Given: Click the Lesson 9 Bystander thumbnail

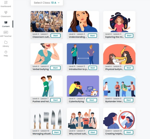Looking at the screenshot, I should click(119, 86).
